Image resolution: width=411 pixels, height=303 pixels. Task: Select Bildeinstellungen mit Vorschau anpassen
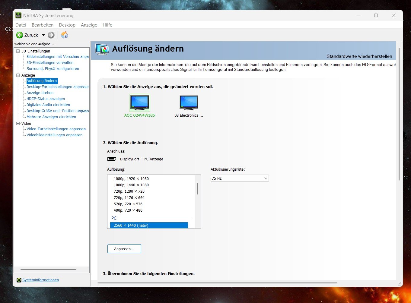coord(58,57)
